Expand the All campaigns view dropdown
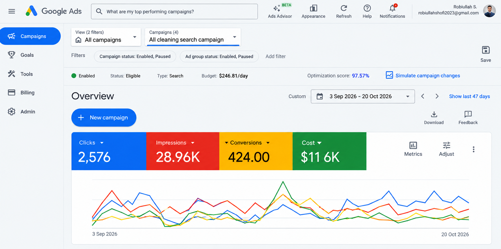 pos(106,37)
